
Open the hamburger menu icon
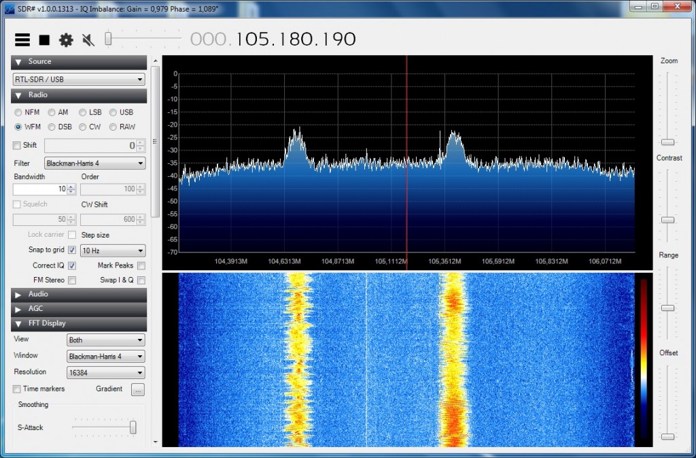(22, 39)
